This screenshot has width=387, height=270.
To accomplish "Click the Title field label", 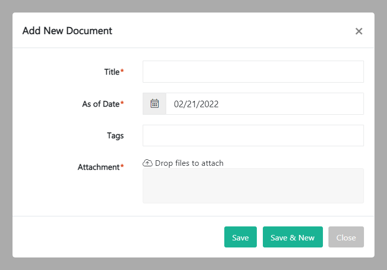I will pos(112,72).
